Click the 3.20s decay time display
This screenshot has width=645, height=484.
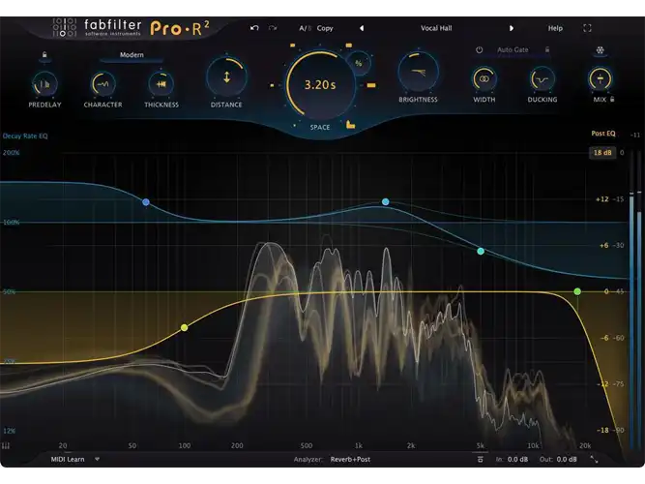coord(320,85)
